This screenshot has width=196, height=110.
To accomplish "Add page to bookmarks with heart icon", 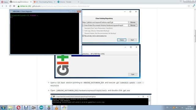I will coord(189,6).
